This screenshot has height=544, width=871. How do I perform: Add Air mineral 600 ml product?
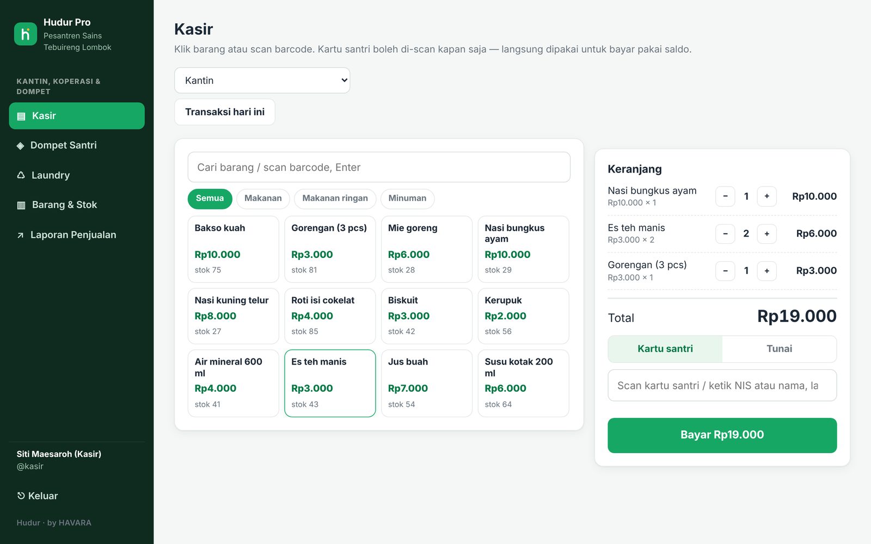(233, 384)
